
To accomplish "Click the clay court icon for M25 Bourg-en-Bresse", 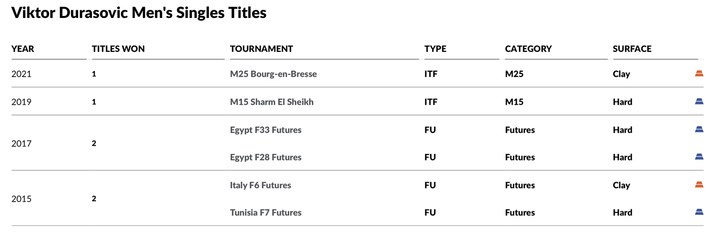I will pyautogui.click(x=699, y=73).
